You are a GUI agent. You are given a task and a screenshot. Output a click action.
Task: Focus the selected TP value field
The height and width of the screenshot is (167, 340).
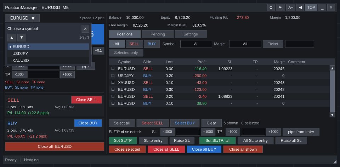253,132
